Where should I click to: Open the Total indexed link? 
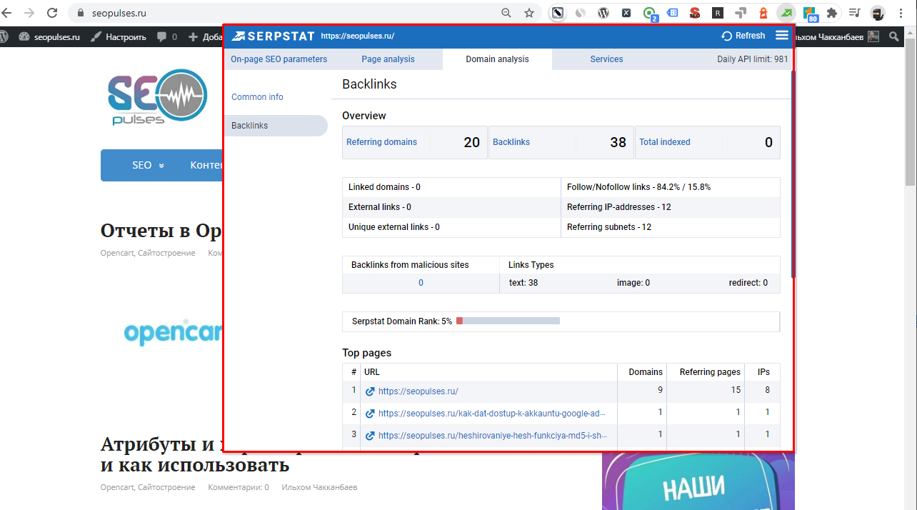(664, 142)
